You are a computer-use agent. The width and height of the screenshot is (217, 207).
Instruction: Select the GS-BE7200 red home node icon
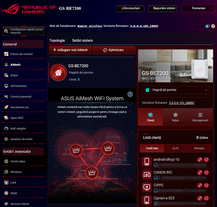click(58, 73)
